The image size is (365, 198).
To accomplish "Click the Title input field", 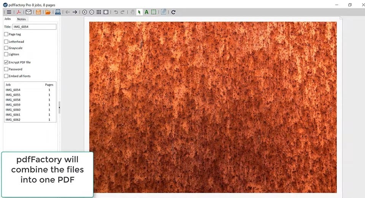I will [34, 27].
